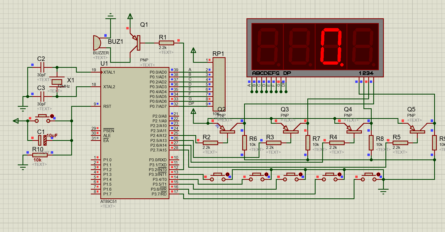Screen dimensions: 445x232
Task: Select the Q2 PNP transistor symbol
Action: [x=227, y=128]
